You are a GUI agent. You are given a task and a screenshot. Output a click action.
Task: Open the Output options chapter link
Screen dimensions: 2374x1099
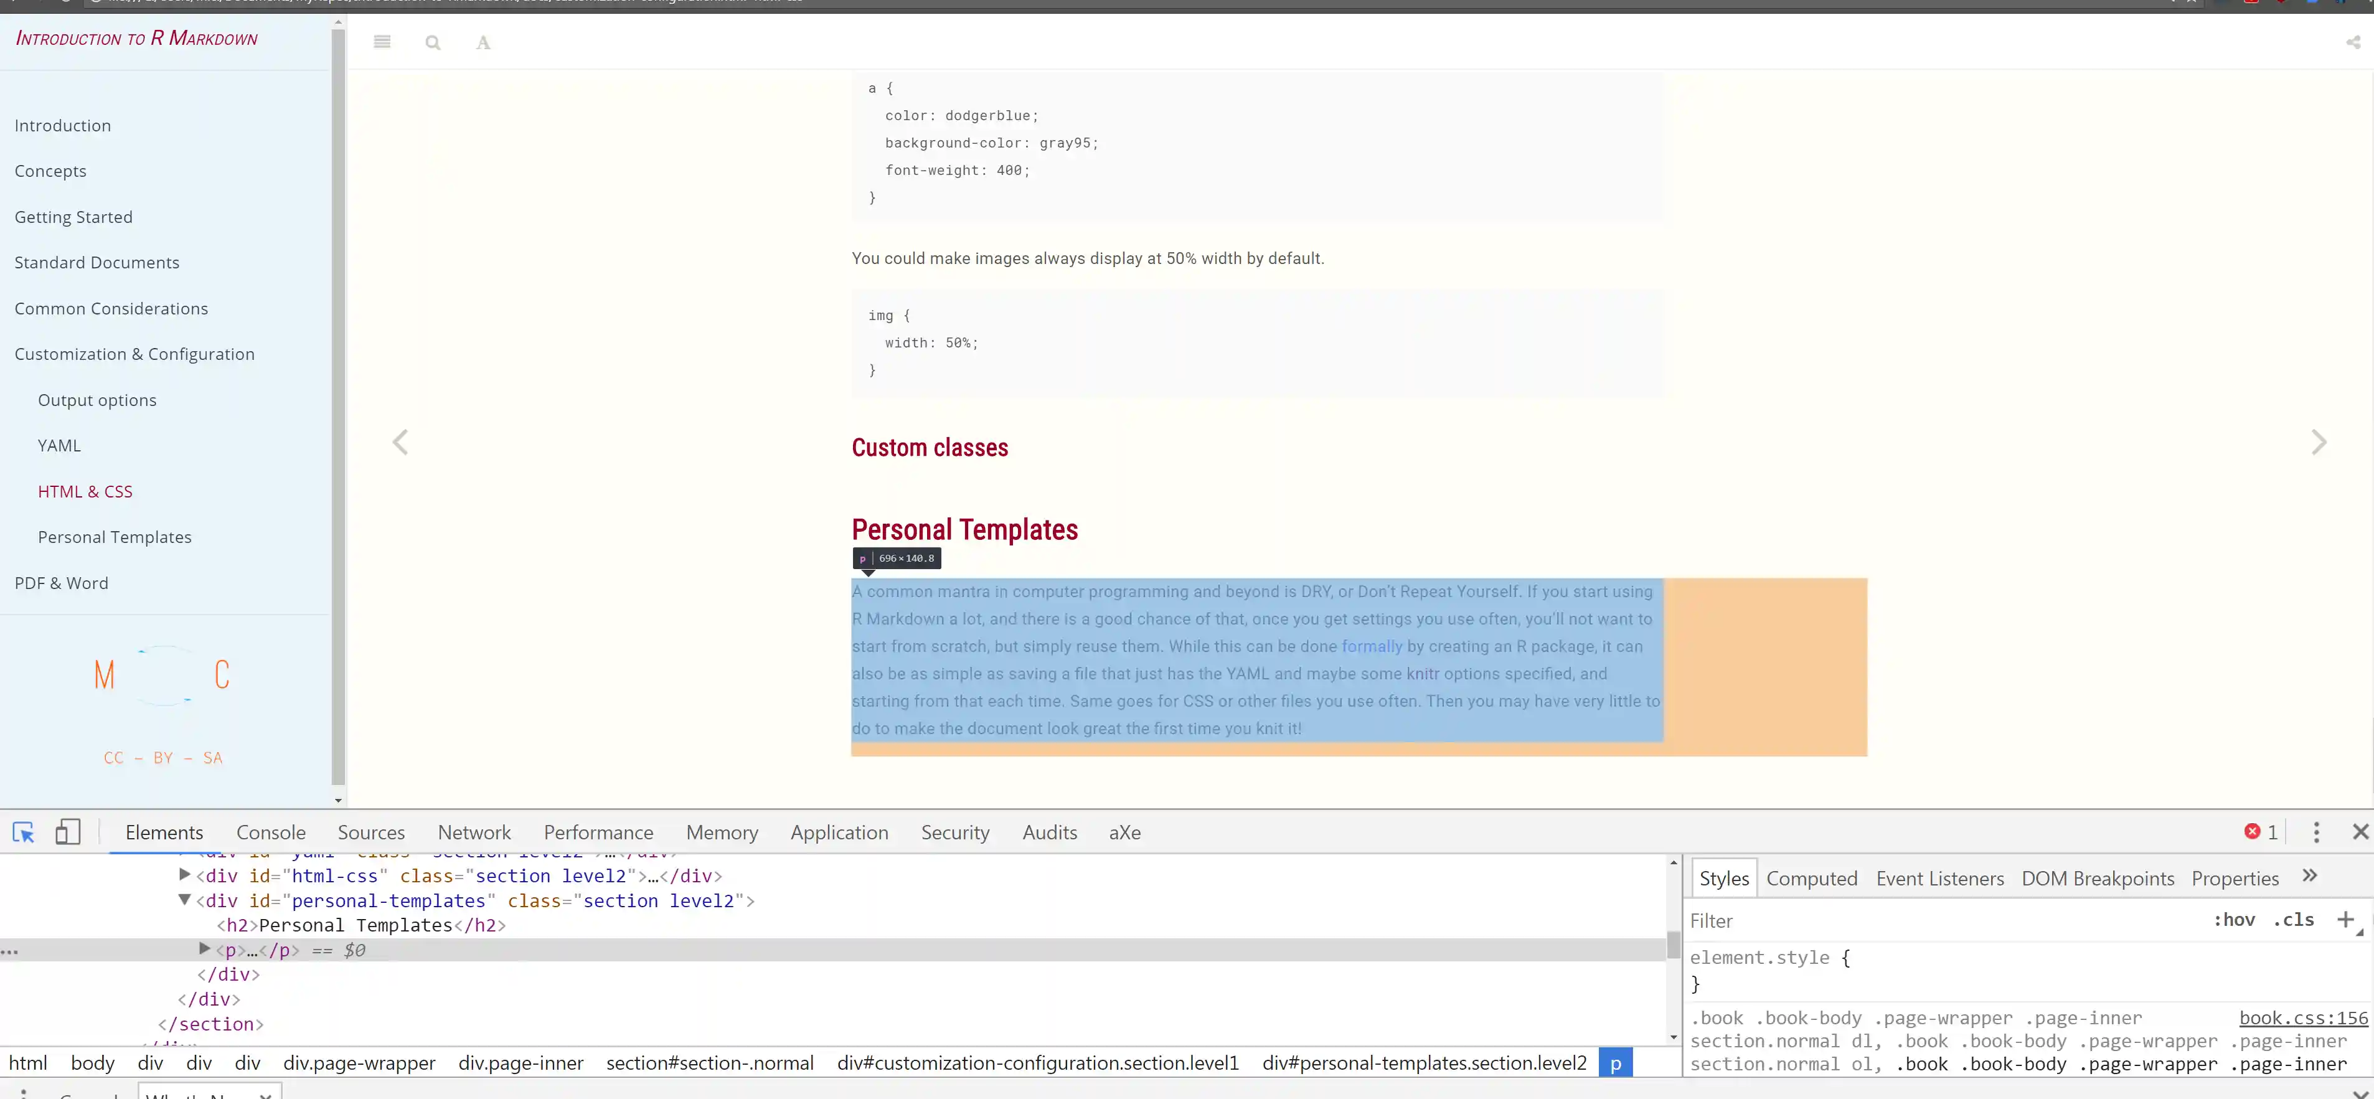(x=97, y=400)
